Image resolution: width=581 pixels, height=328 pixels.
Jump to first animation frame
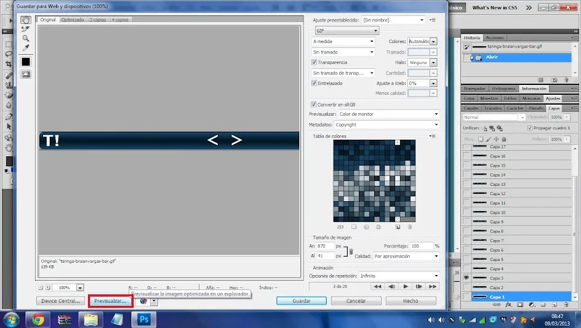377,287
